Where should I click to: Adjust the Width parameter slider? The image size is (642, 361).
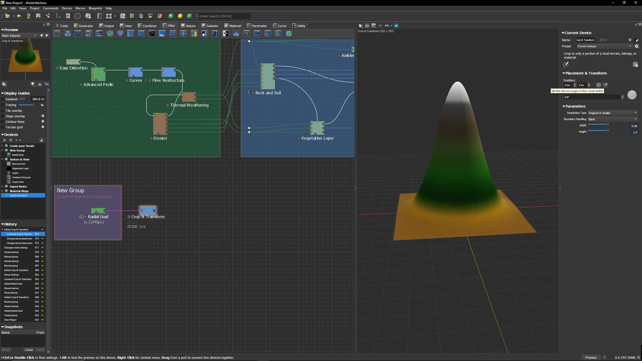[608, 125]
